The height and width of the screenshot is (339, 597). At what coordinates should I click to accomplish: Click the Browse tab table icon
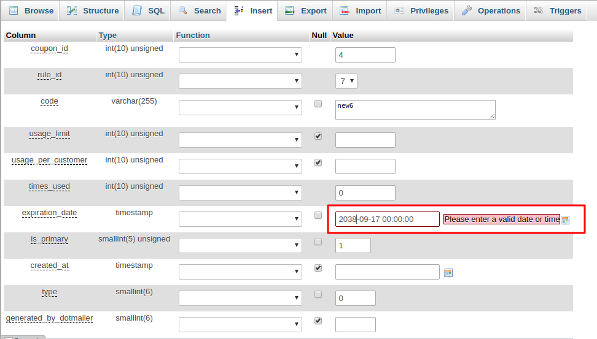pyautogui.click(x=14, y=10)
